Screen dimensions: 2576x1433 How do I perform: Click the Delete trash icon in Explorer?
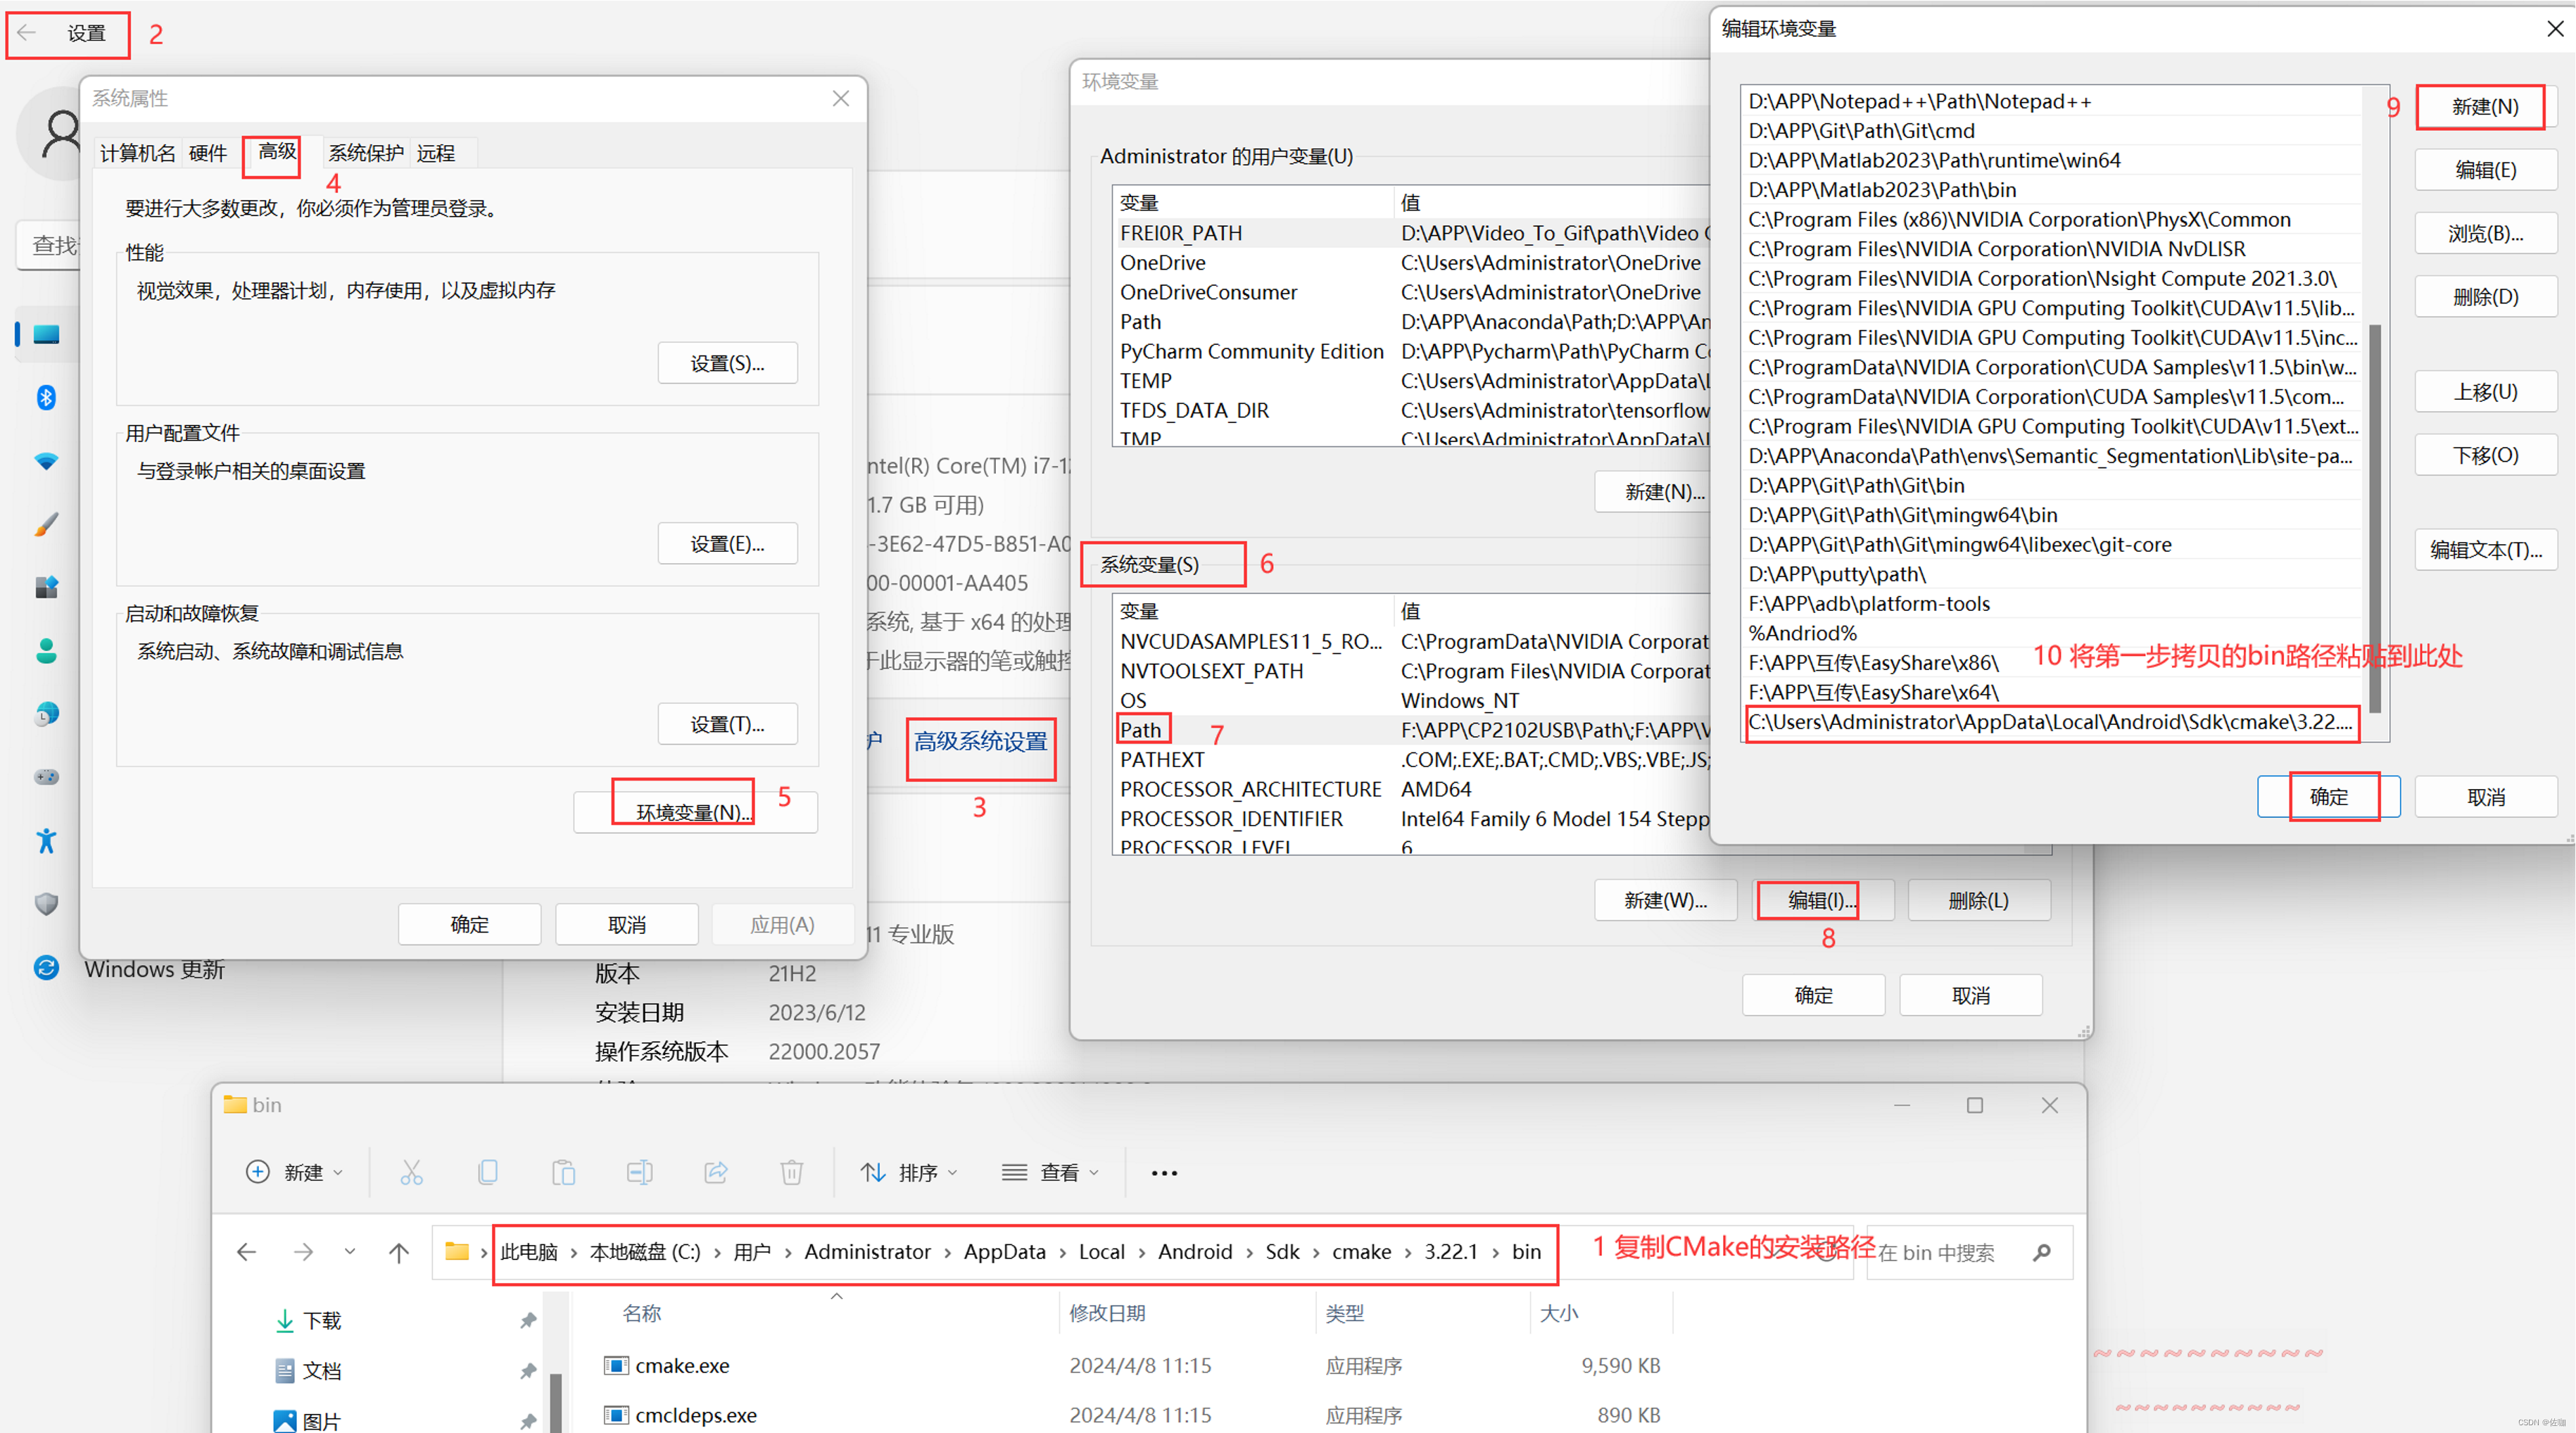click(791, 1172)
